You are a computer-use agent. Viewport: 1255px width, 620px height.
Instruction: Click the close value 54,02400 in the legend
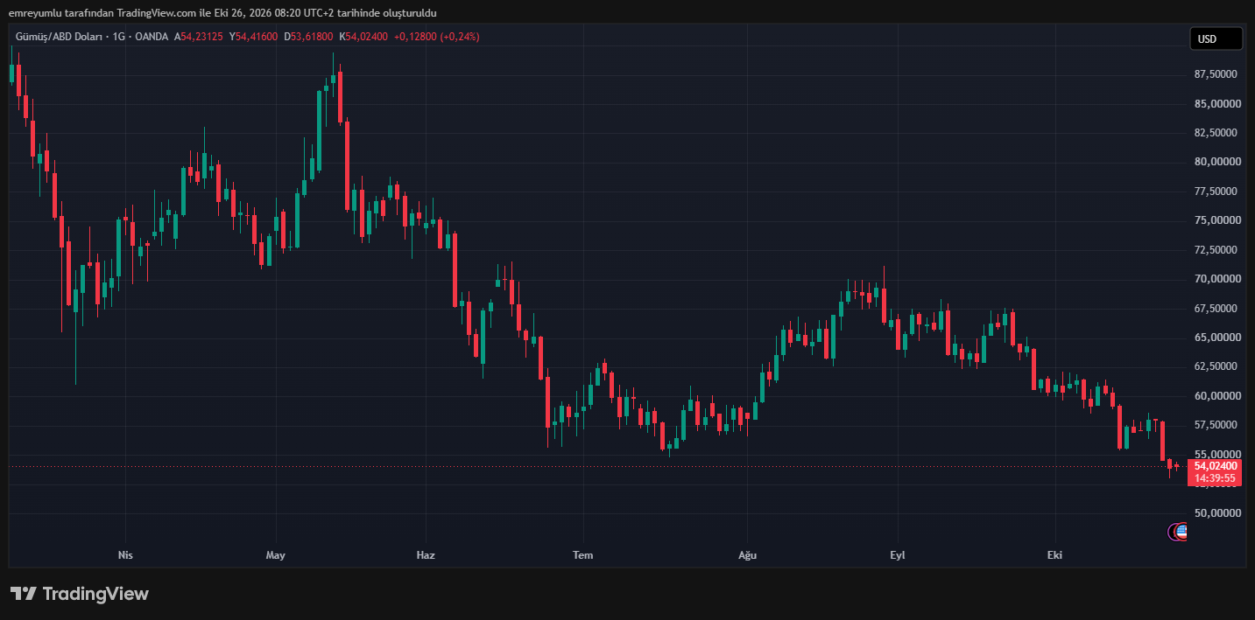click(x=366, y=37)
